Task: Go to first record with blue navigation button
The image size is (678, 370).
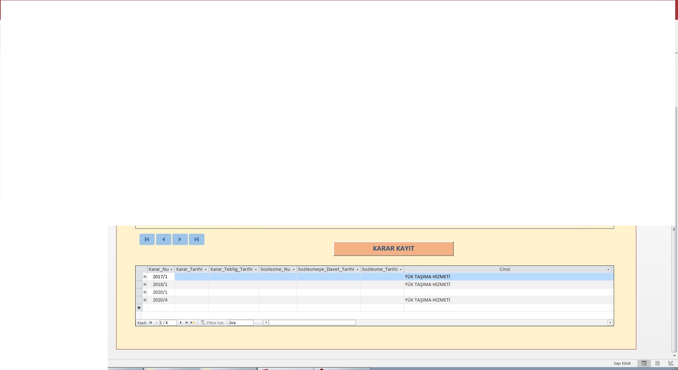Action: coord(147,239)
